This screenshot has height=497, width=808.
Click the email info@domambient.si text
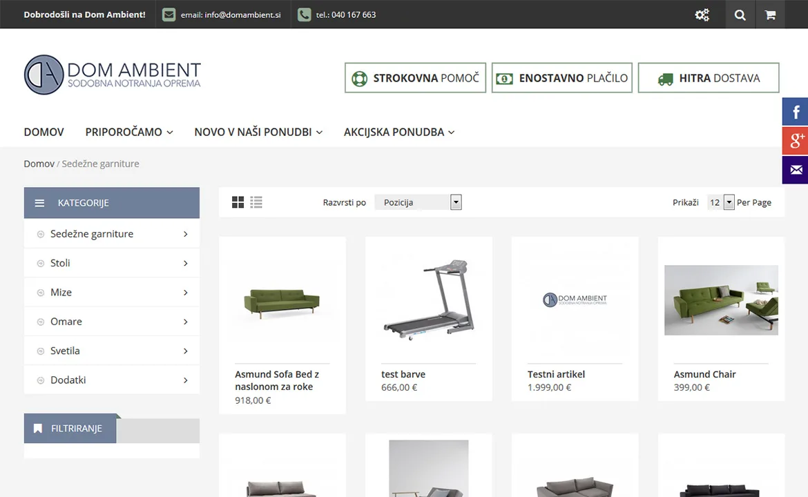click(231, 15)
